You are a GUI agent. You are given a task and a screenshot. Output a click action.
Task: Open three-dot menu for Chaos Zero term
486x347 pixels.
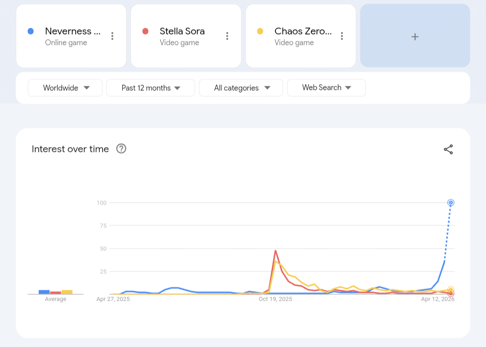click(x=342, y=36)
